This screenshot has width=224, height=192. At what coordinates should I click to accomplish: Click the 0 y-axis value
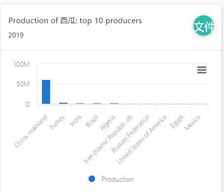click(x=28, y=104)
